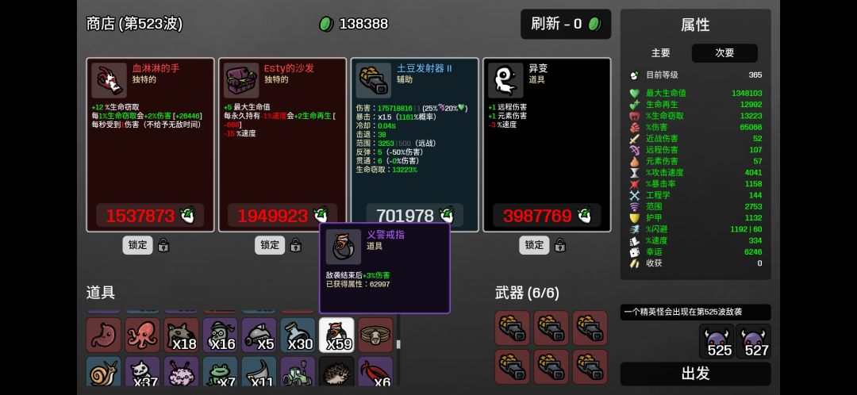
Task: Switch to the 次要 attributes tab
Action: (x=724, y=53)
